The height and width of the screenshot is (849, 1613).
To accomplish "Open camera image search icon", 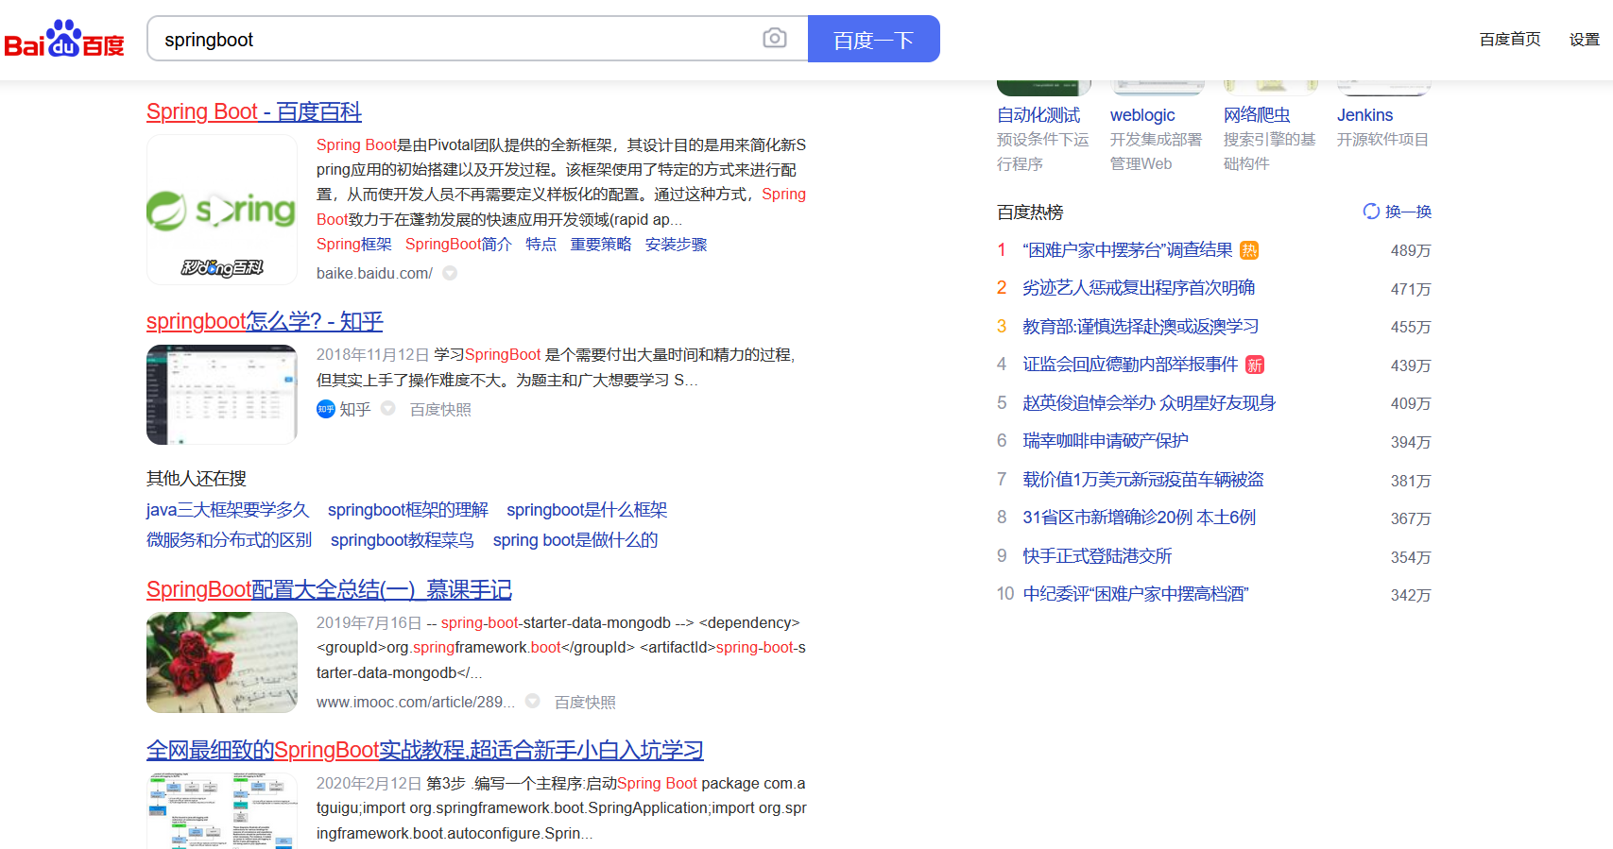I will click(x=774, y=38).
